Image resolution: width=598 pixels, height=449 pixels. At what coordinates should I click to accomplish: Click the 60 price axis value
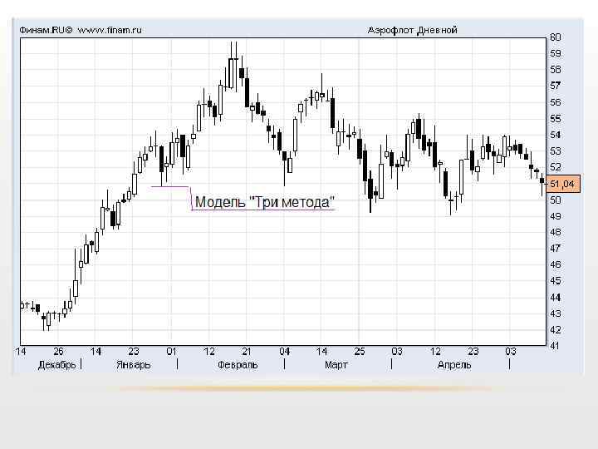tap(555, 37)
